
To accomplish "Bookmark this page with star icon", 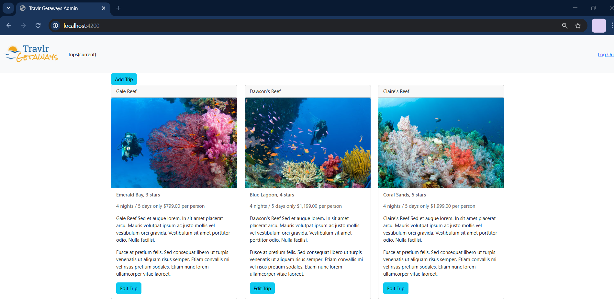I will [x=578, y=26].
